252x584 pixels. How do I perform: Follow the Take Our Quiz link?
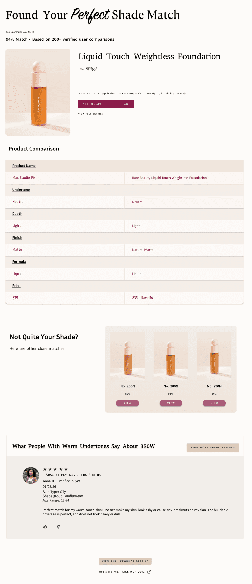pos(133,572)
